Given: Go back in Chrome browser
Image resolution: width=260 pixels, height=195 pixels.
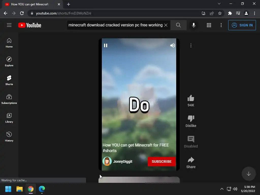Looking at the screenshot, I should (x=6, y=13).
